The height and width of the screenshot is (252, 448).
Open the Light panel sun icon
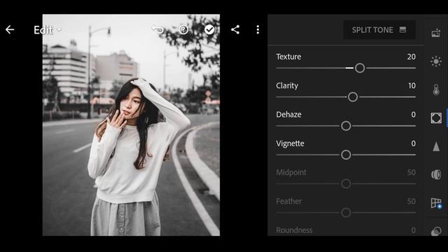[x=436, y=61]
